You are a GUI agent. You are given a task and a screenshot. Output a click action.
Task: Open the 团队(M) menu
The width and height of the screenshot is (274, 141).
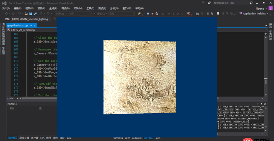(78, 8)
